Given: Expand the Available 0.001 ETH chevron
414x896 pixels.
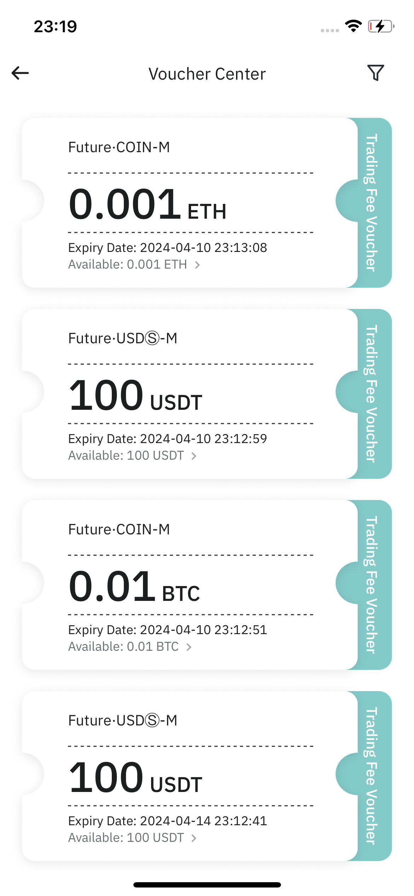Looking at the screenshot, I should [197, 265].
